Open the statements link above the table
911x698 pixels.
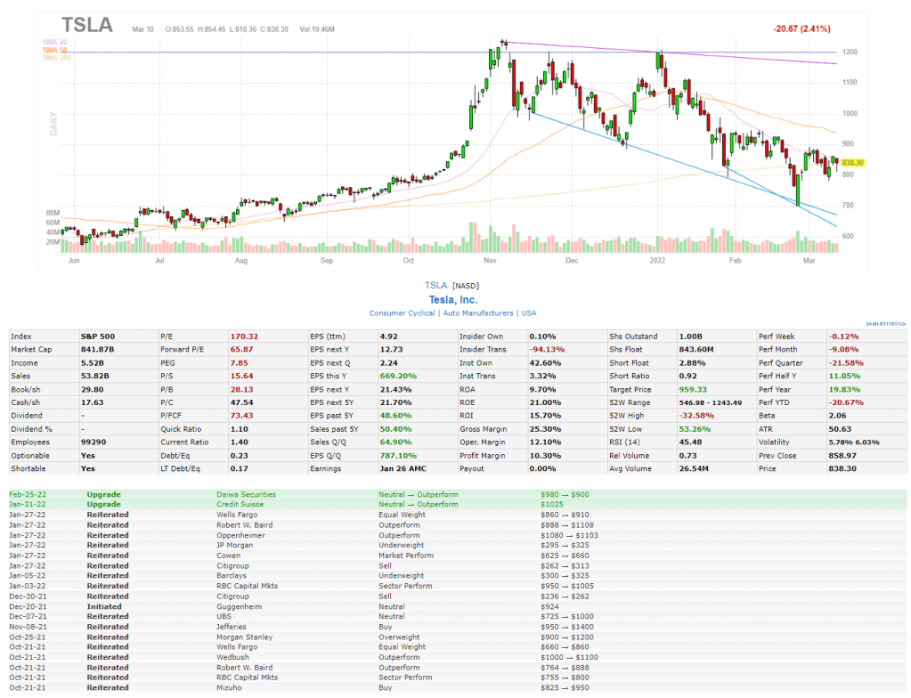point(885,323)
